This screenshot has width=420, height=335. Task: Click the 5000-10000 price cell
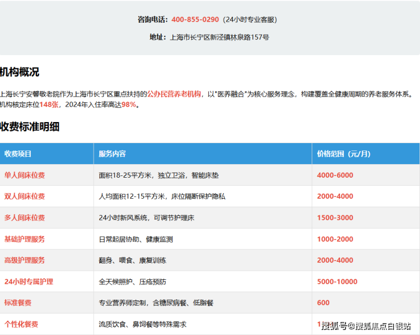coord(337,282)
